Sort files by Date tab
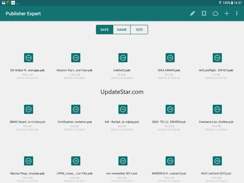This screenshot has width=244, height=183. tap(104, 30)
